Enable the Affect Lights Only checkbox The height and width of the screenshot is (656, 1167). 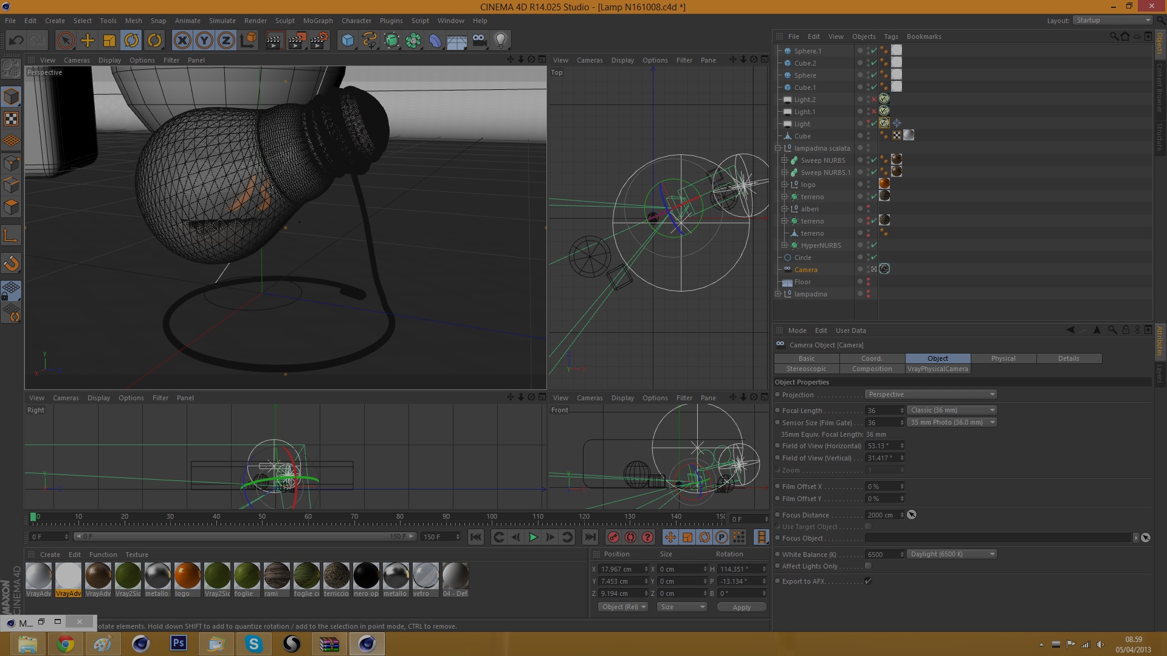[x=868, y=566]
